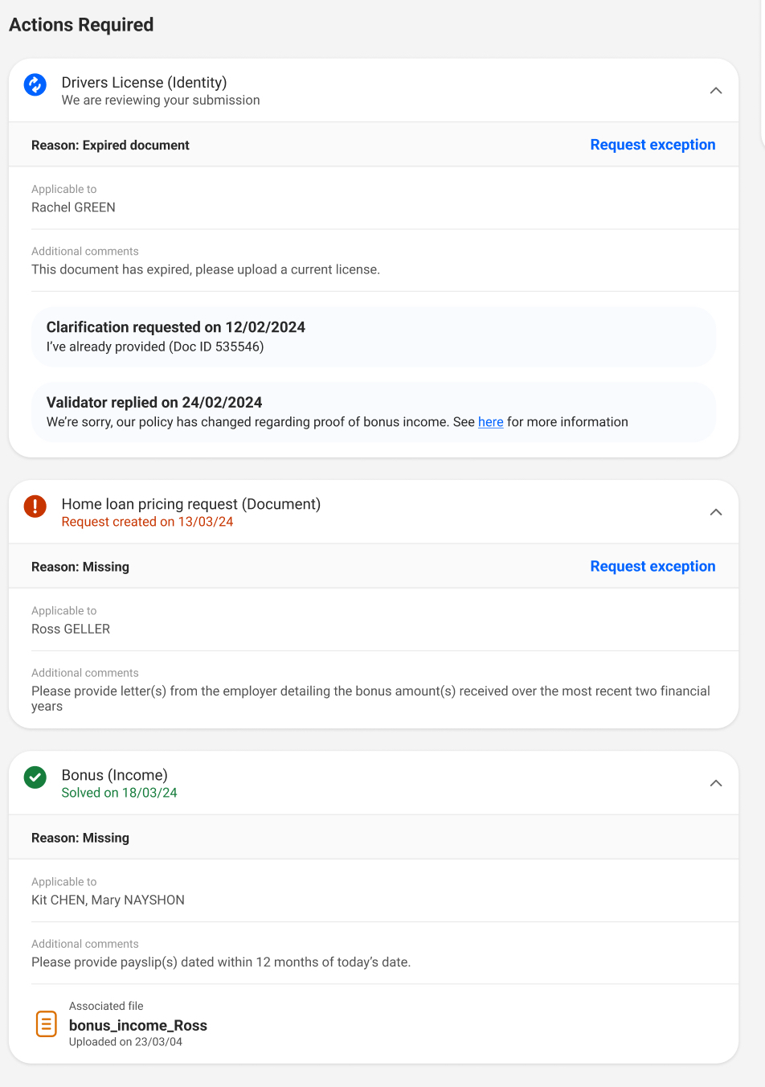Click the red alert icon beside Home loan pricing request
The height and width of the screenshot is (1087, 765).
[x=35, y=506]
